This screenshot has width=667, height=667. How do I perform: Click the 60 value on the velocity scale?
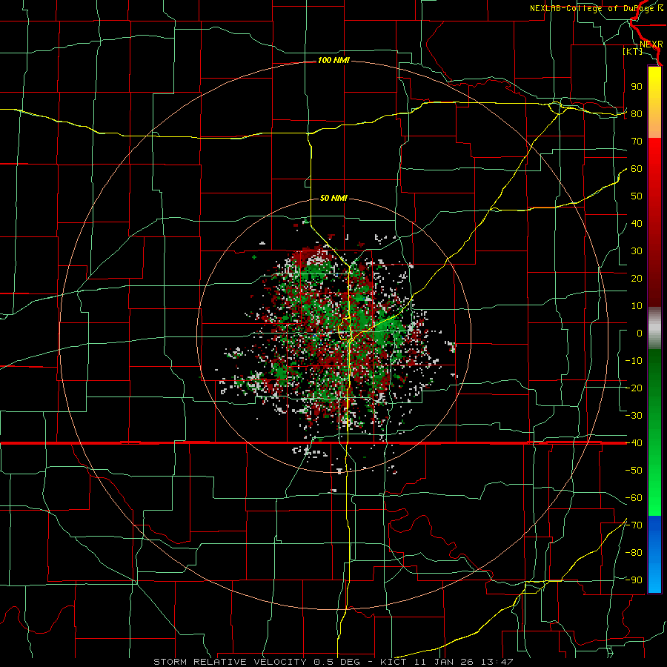pyautogui.click(x=637, y=168)
